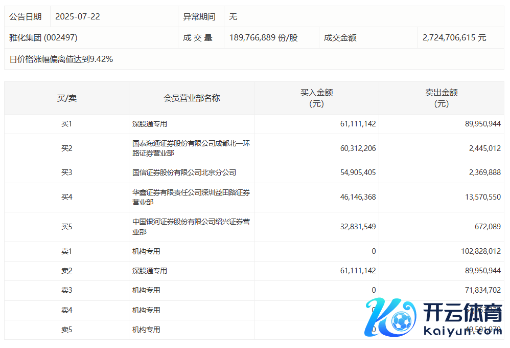Select the 2025-07-22 announcement date

(x=78, y=17)
